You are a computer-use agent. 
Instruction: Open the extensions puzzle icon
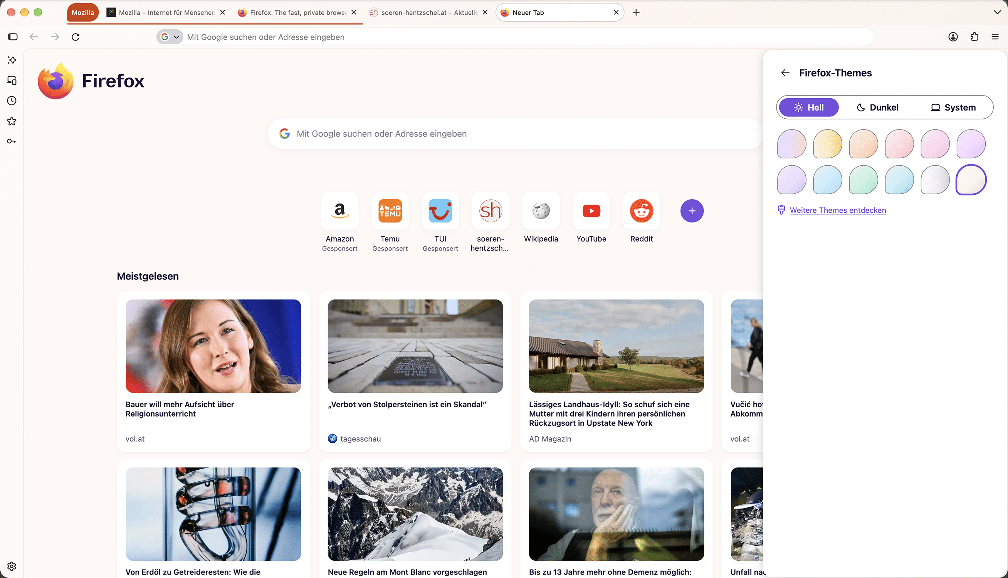974,37
